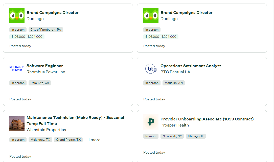Click the Palo Alto, CA location tag
Image resolution: width=274 pixels, height=162 pixels.
tap(40, 83)
